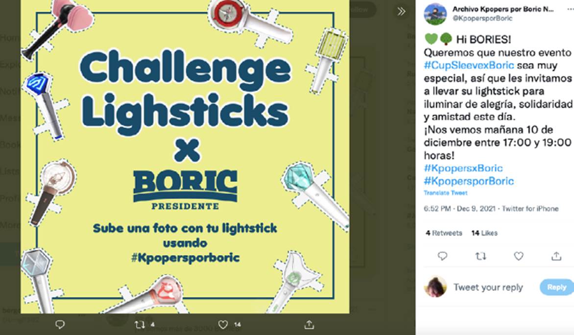Viewport: 574px width, 335px height.
Task: Click the reply icon under the tweet text
Action: tap(442, 256)
